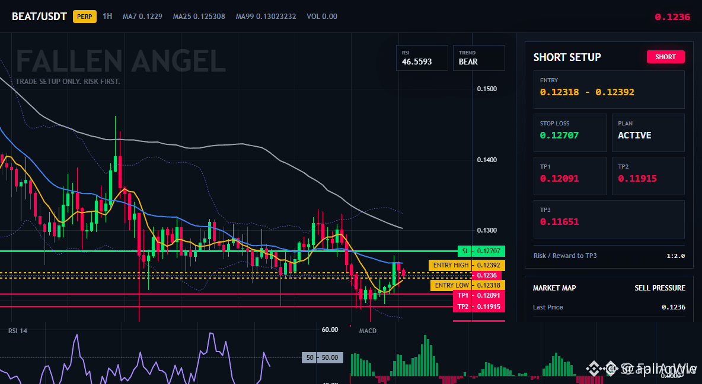Click the MACD panel label
This screenshot has height=384, width=702.
pyautogui.click(x=368, y=331)
